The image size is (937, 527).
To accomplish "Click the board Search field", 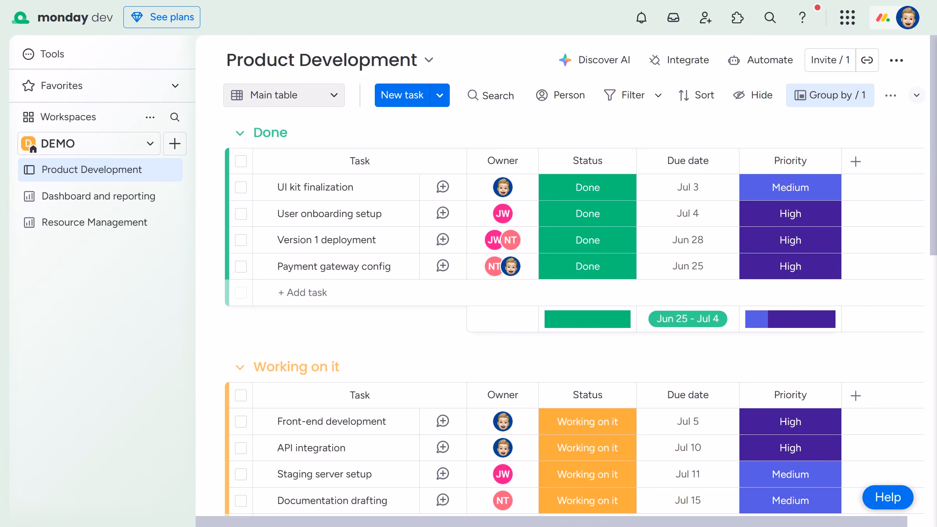I will point(491,95).
